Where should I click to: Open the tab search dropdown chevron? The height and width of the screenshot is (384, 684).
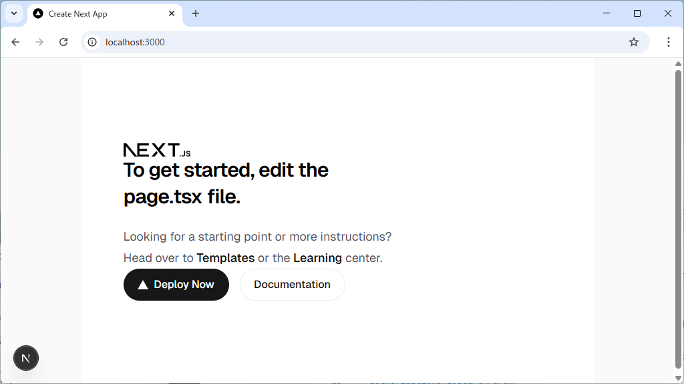click(x=14, y=13)
